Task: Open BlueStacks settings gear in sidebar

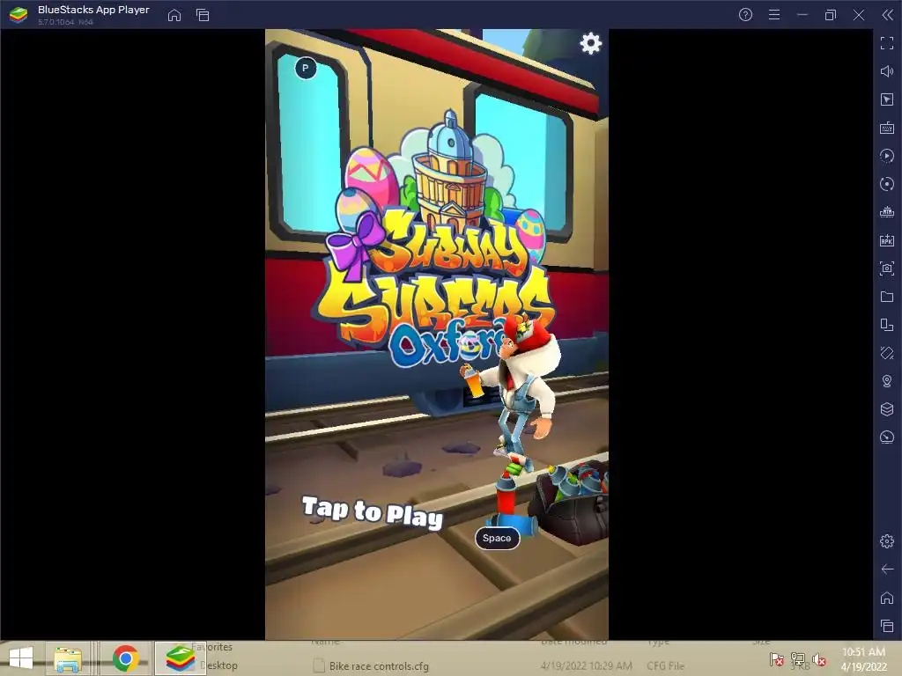Action: pyautogui.click(x=887, y=541)
